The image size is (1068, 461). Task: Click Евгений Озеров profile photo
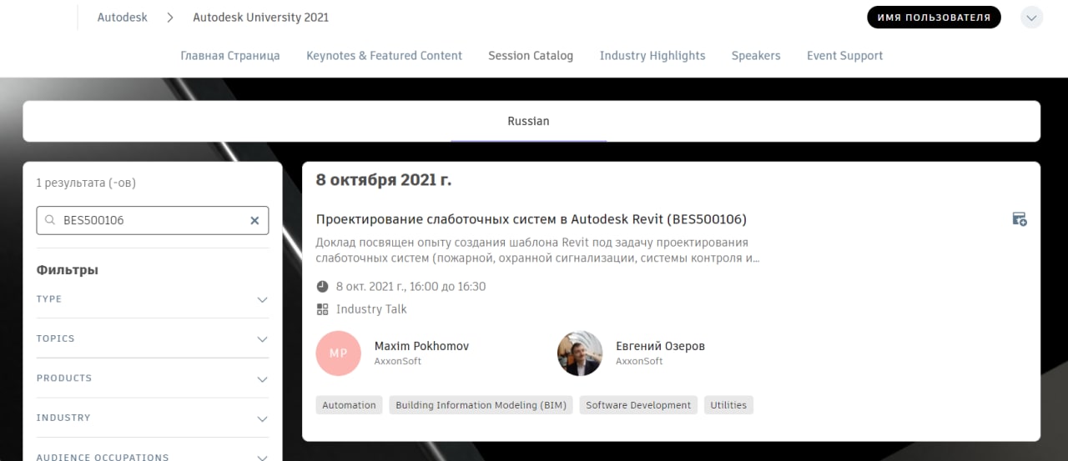(580, 353)
